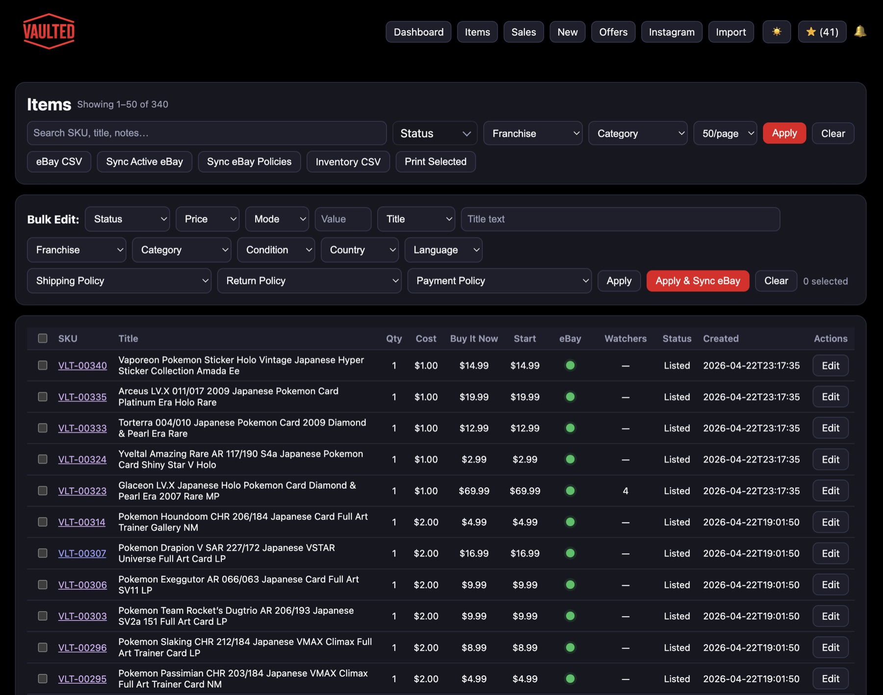Check the row checkbox for VLT-00333
Image resolution: width=883 pixels, height=695 pixels.
43,428
